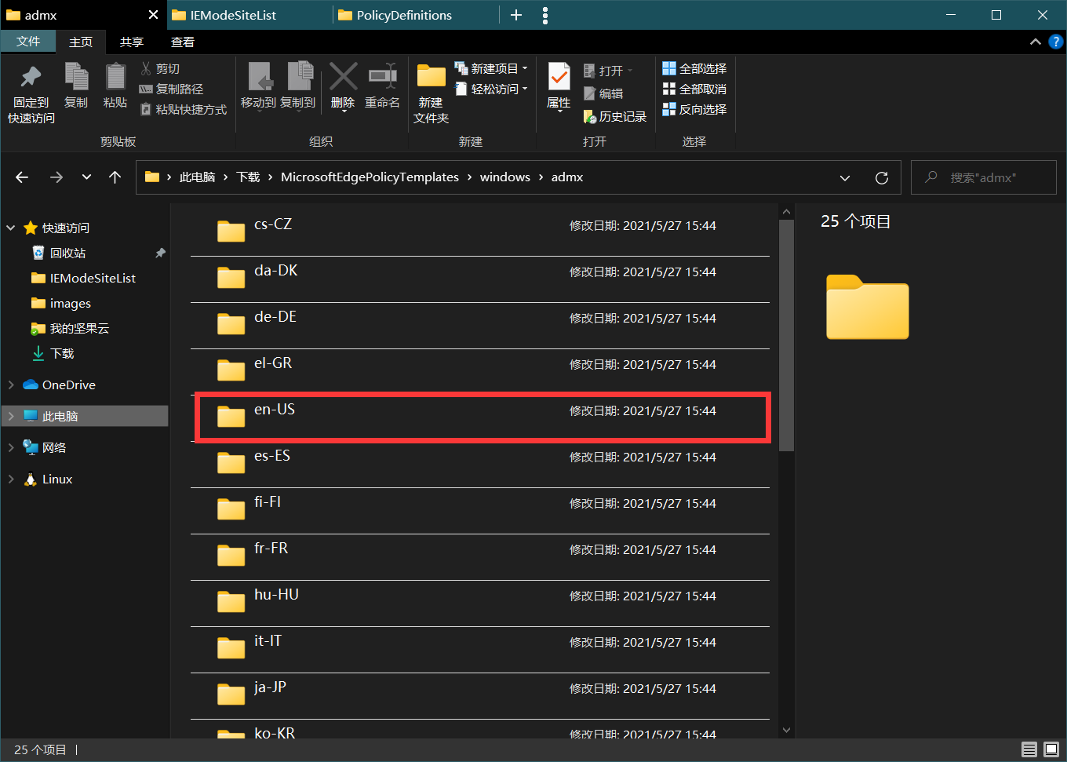This screenshot has width=1067, height=762.
Task: Select the Cut (剪切) command
Action: [160, 69]
